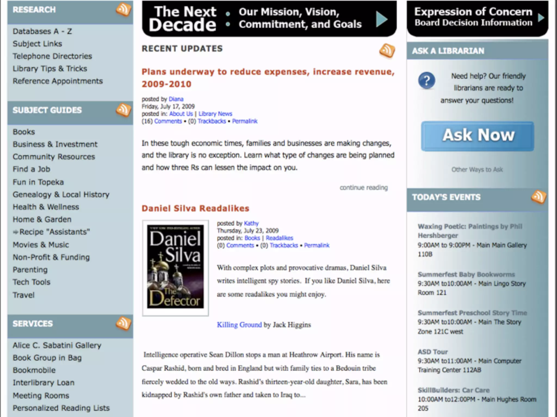Click the Research section RSS feed icon
This screenshot has height=417, width=557.
[123, 10]
